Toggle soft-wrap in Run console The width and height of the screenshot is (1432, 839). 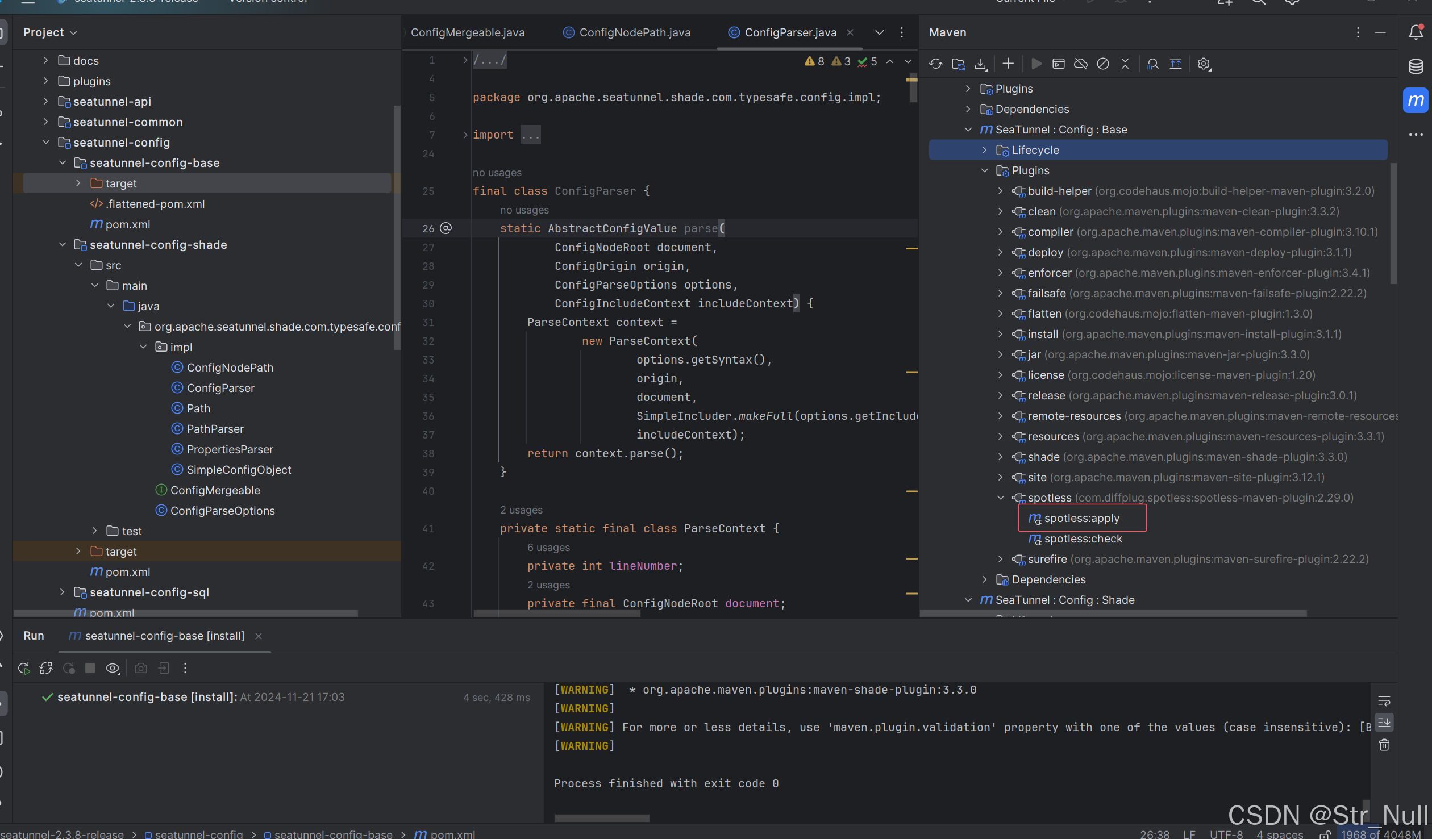click(1384, 700)
